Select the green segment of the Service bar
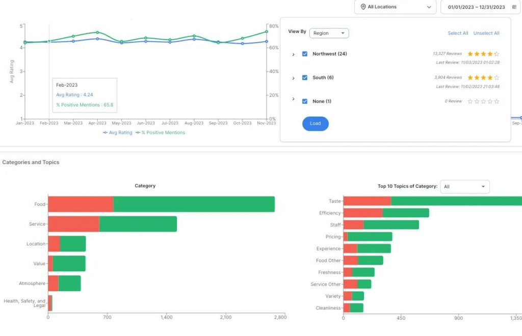Image resolution: width=522 pixels, height=336 pixels. click(138, 224)
